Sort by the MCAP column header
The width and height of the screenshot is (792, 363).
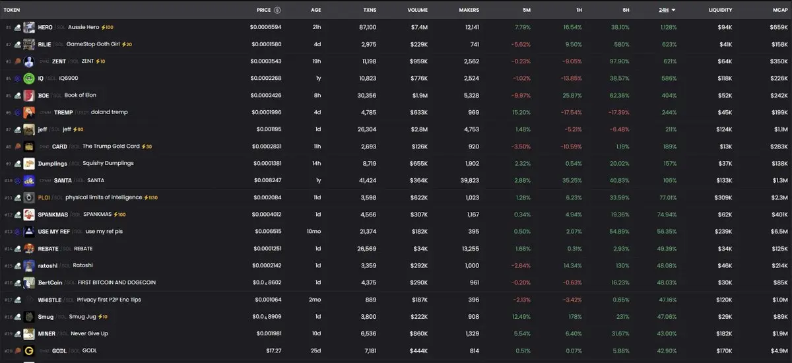pos(780,10)
